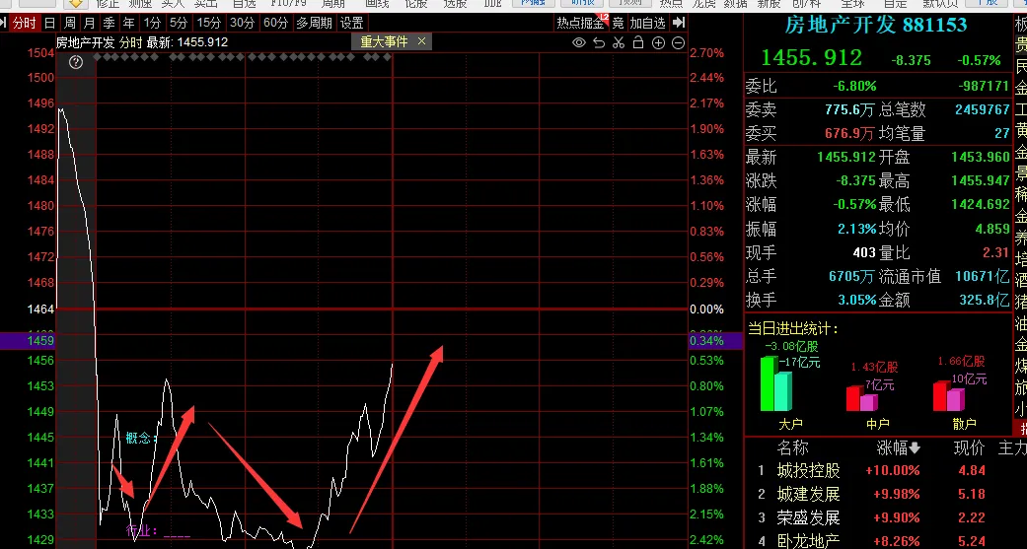Sort by 涨幅 using the down arrow
Viewport: 1027px width, 549px height.
[x=915, y=448]
